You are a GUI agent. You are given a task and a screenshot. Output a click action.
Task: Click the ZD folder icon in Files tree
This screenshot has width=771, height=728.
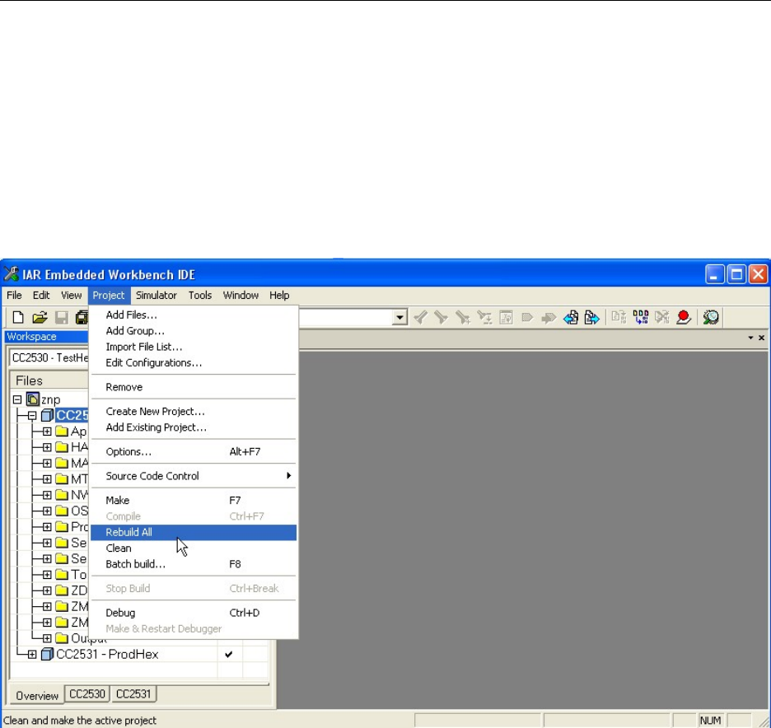tap(62, 590)
